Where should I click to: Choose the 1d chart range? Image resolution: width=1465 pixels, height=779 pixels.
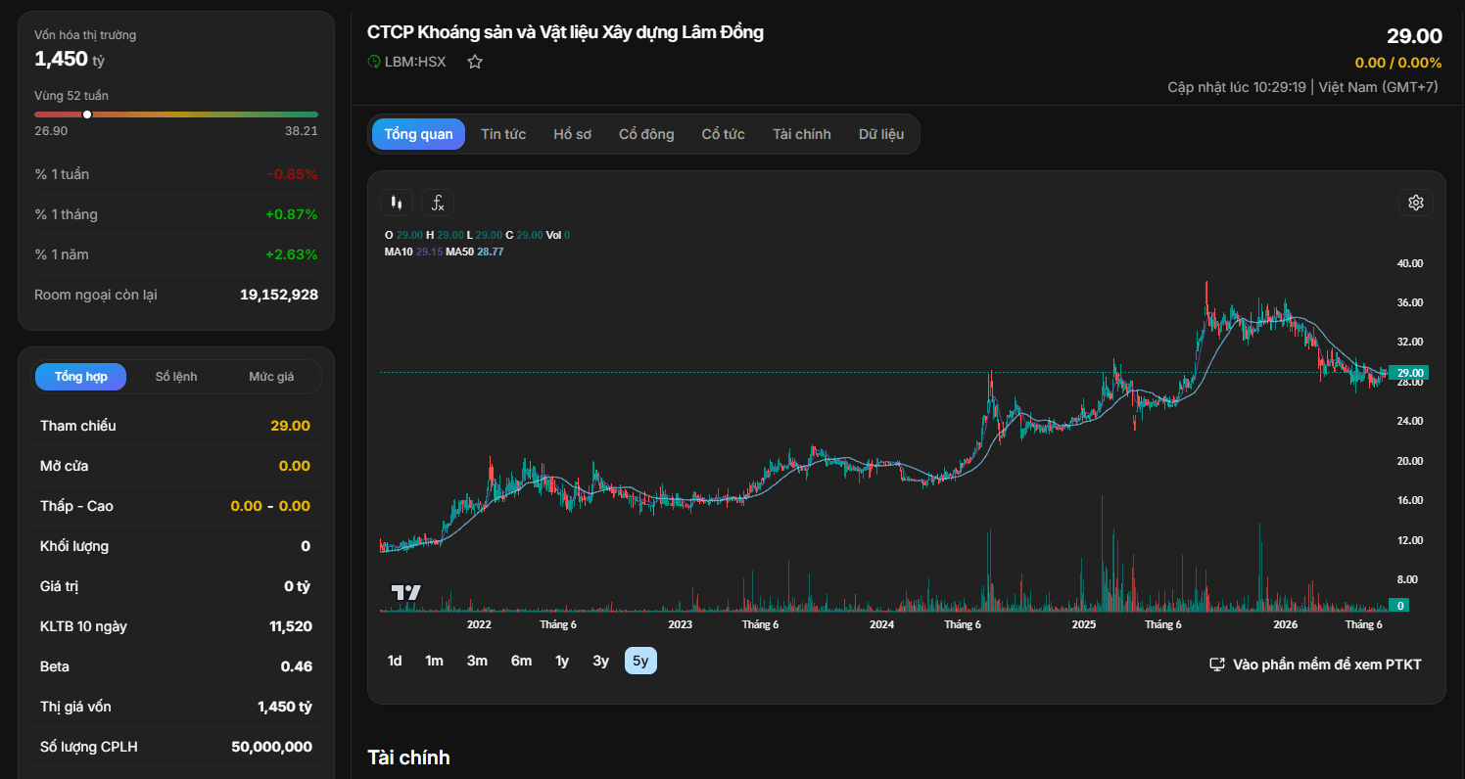(395, 661)
